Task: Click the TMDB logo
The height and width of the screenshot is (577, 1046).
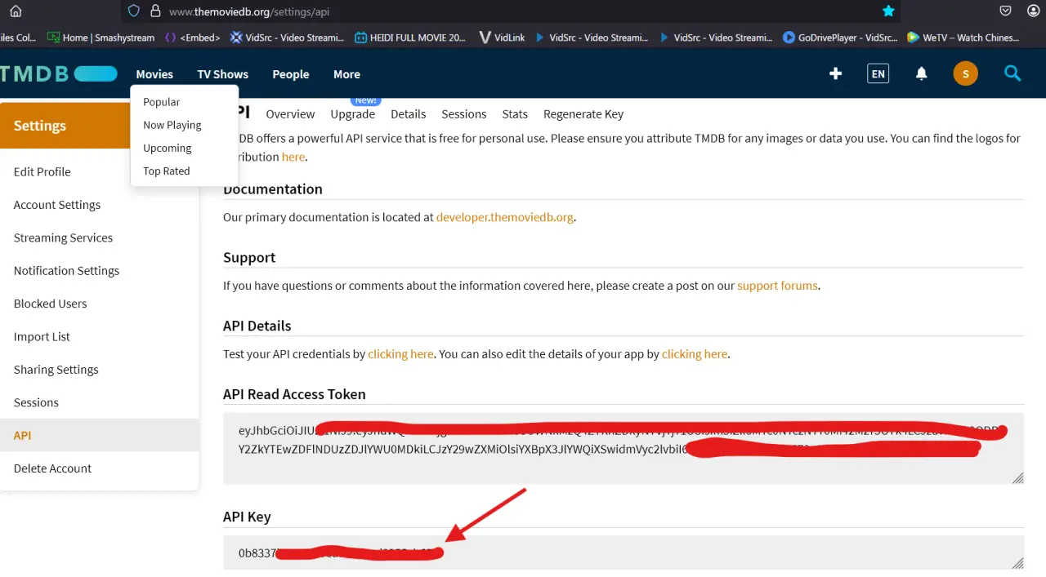Action: [x=58, y=74]
